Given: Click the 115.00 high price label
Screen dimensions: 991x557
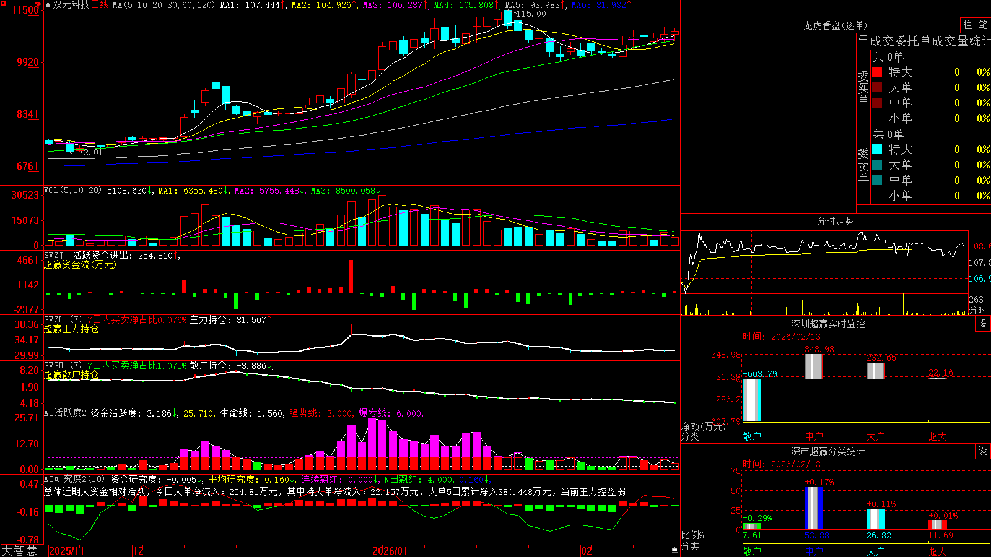Looking at the screenshot, I should (531, 14).
